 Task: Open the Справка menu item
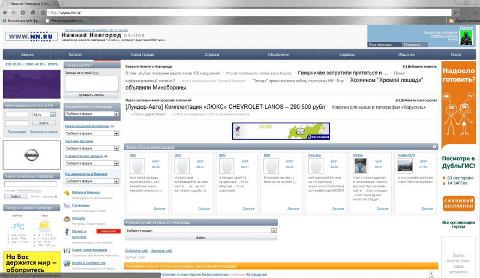(212, 55)
